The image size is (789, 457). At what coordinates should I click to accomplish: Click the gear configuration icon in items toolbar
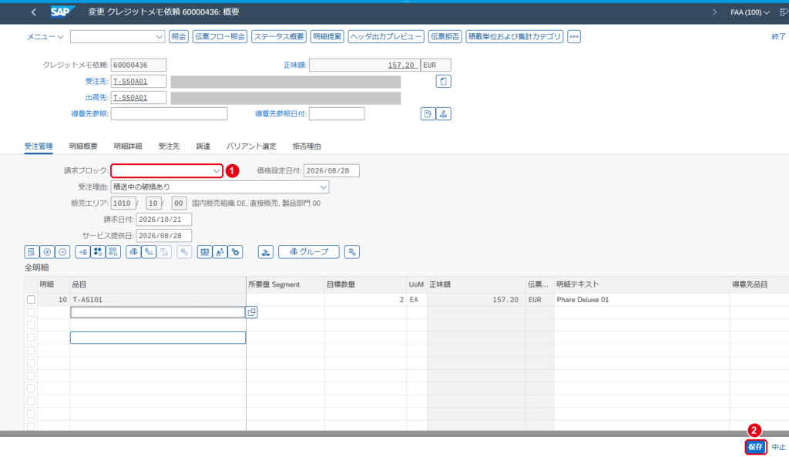(236, 252)
